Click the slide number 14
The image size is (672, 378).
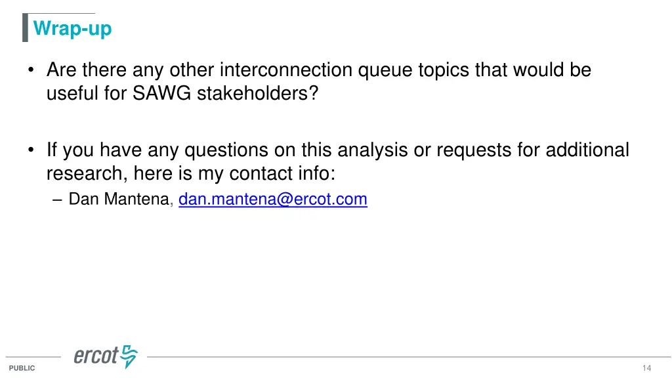point(646,367)
